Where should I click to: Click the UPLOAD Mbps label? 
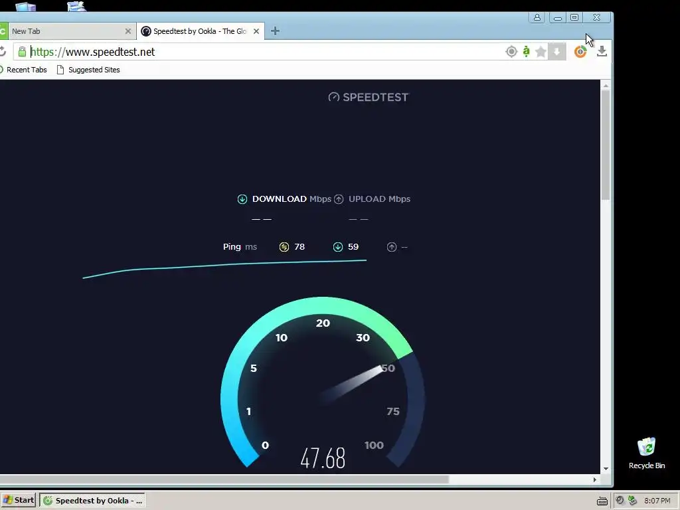[x=379, y=199]
